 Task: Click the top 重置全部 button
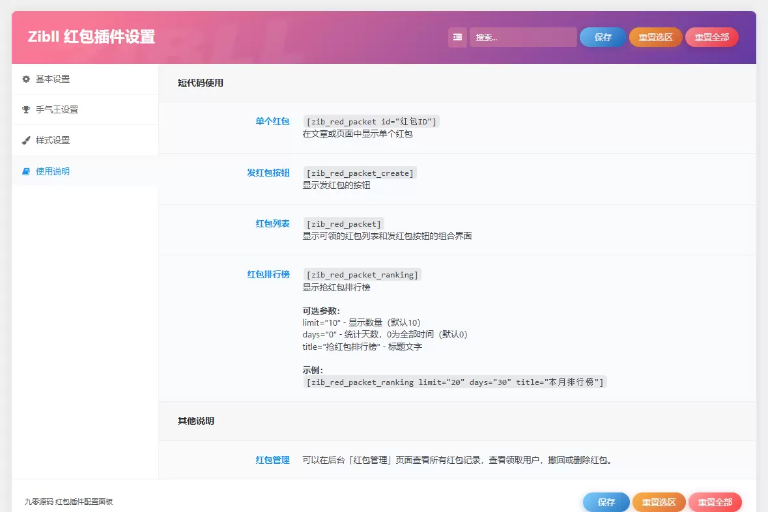(712, 37)
